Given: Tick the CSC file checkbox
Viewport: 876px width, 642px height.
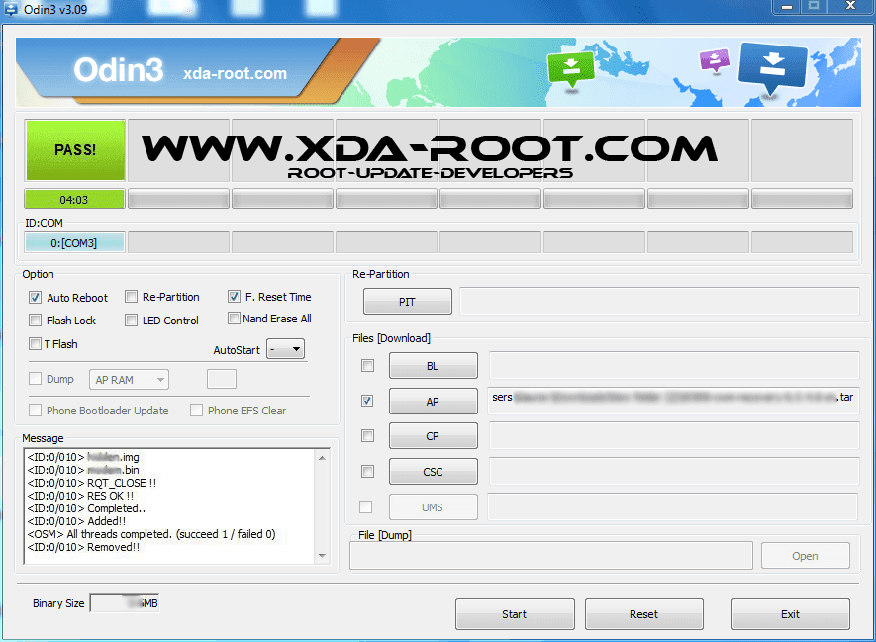Looking at the screenshot, I should [367, 472].
